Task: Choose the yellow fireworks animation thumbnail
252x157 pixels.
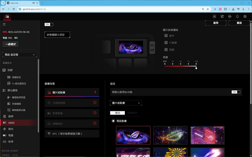Action: pyautogui.click(x=170, y=152)
